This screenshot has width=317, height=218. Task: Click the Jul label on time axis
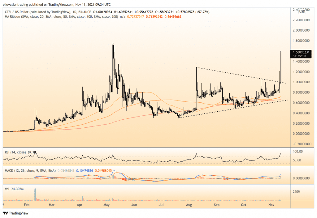[x=161, y=205]
